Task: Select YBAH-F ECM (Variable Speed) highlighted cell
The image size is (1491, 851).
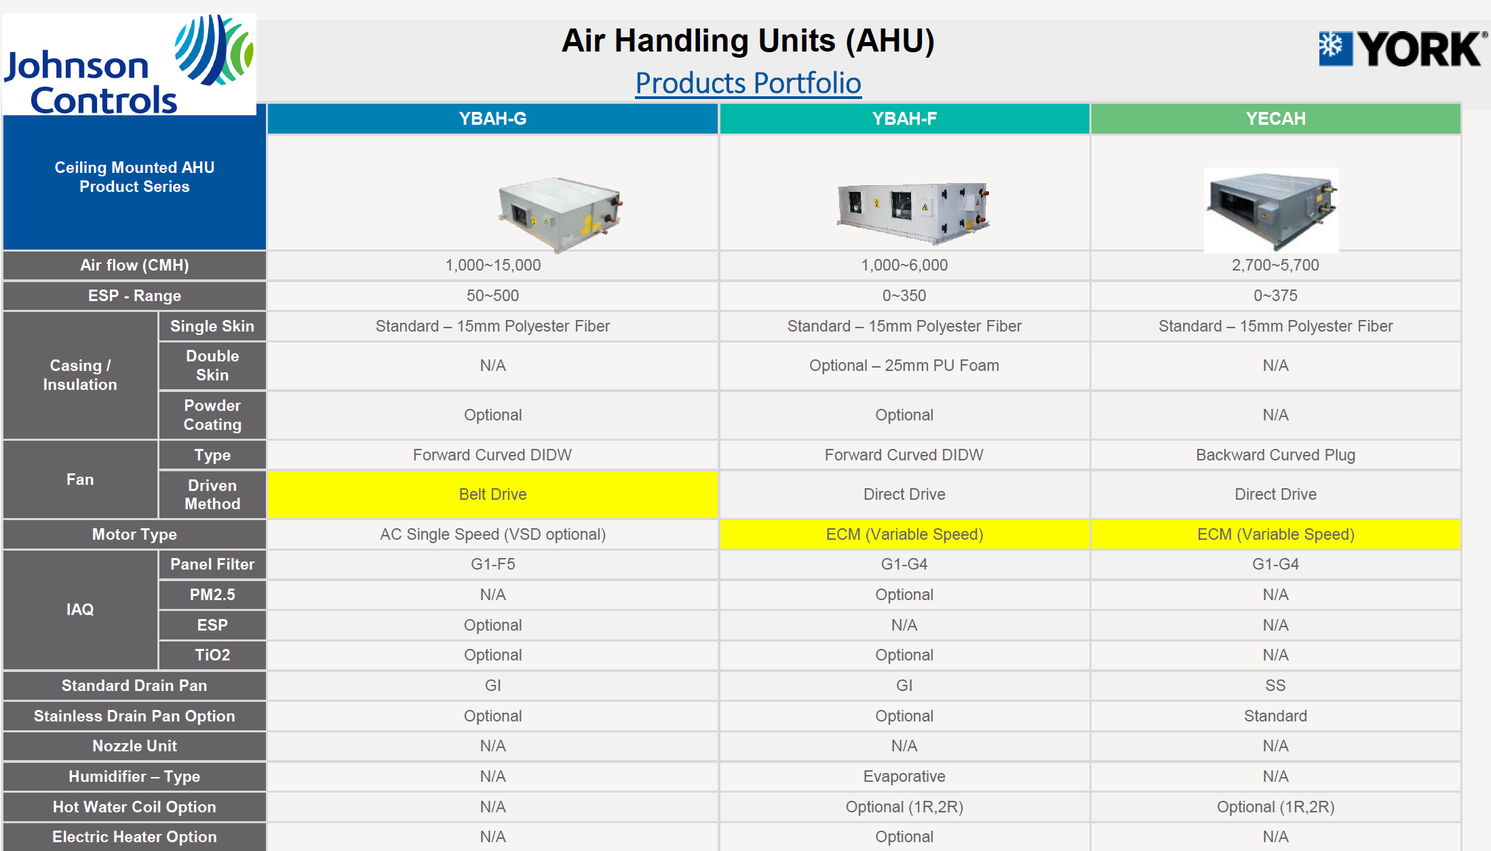Action: [x=904, y=534]
